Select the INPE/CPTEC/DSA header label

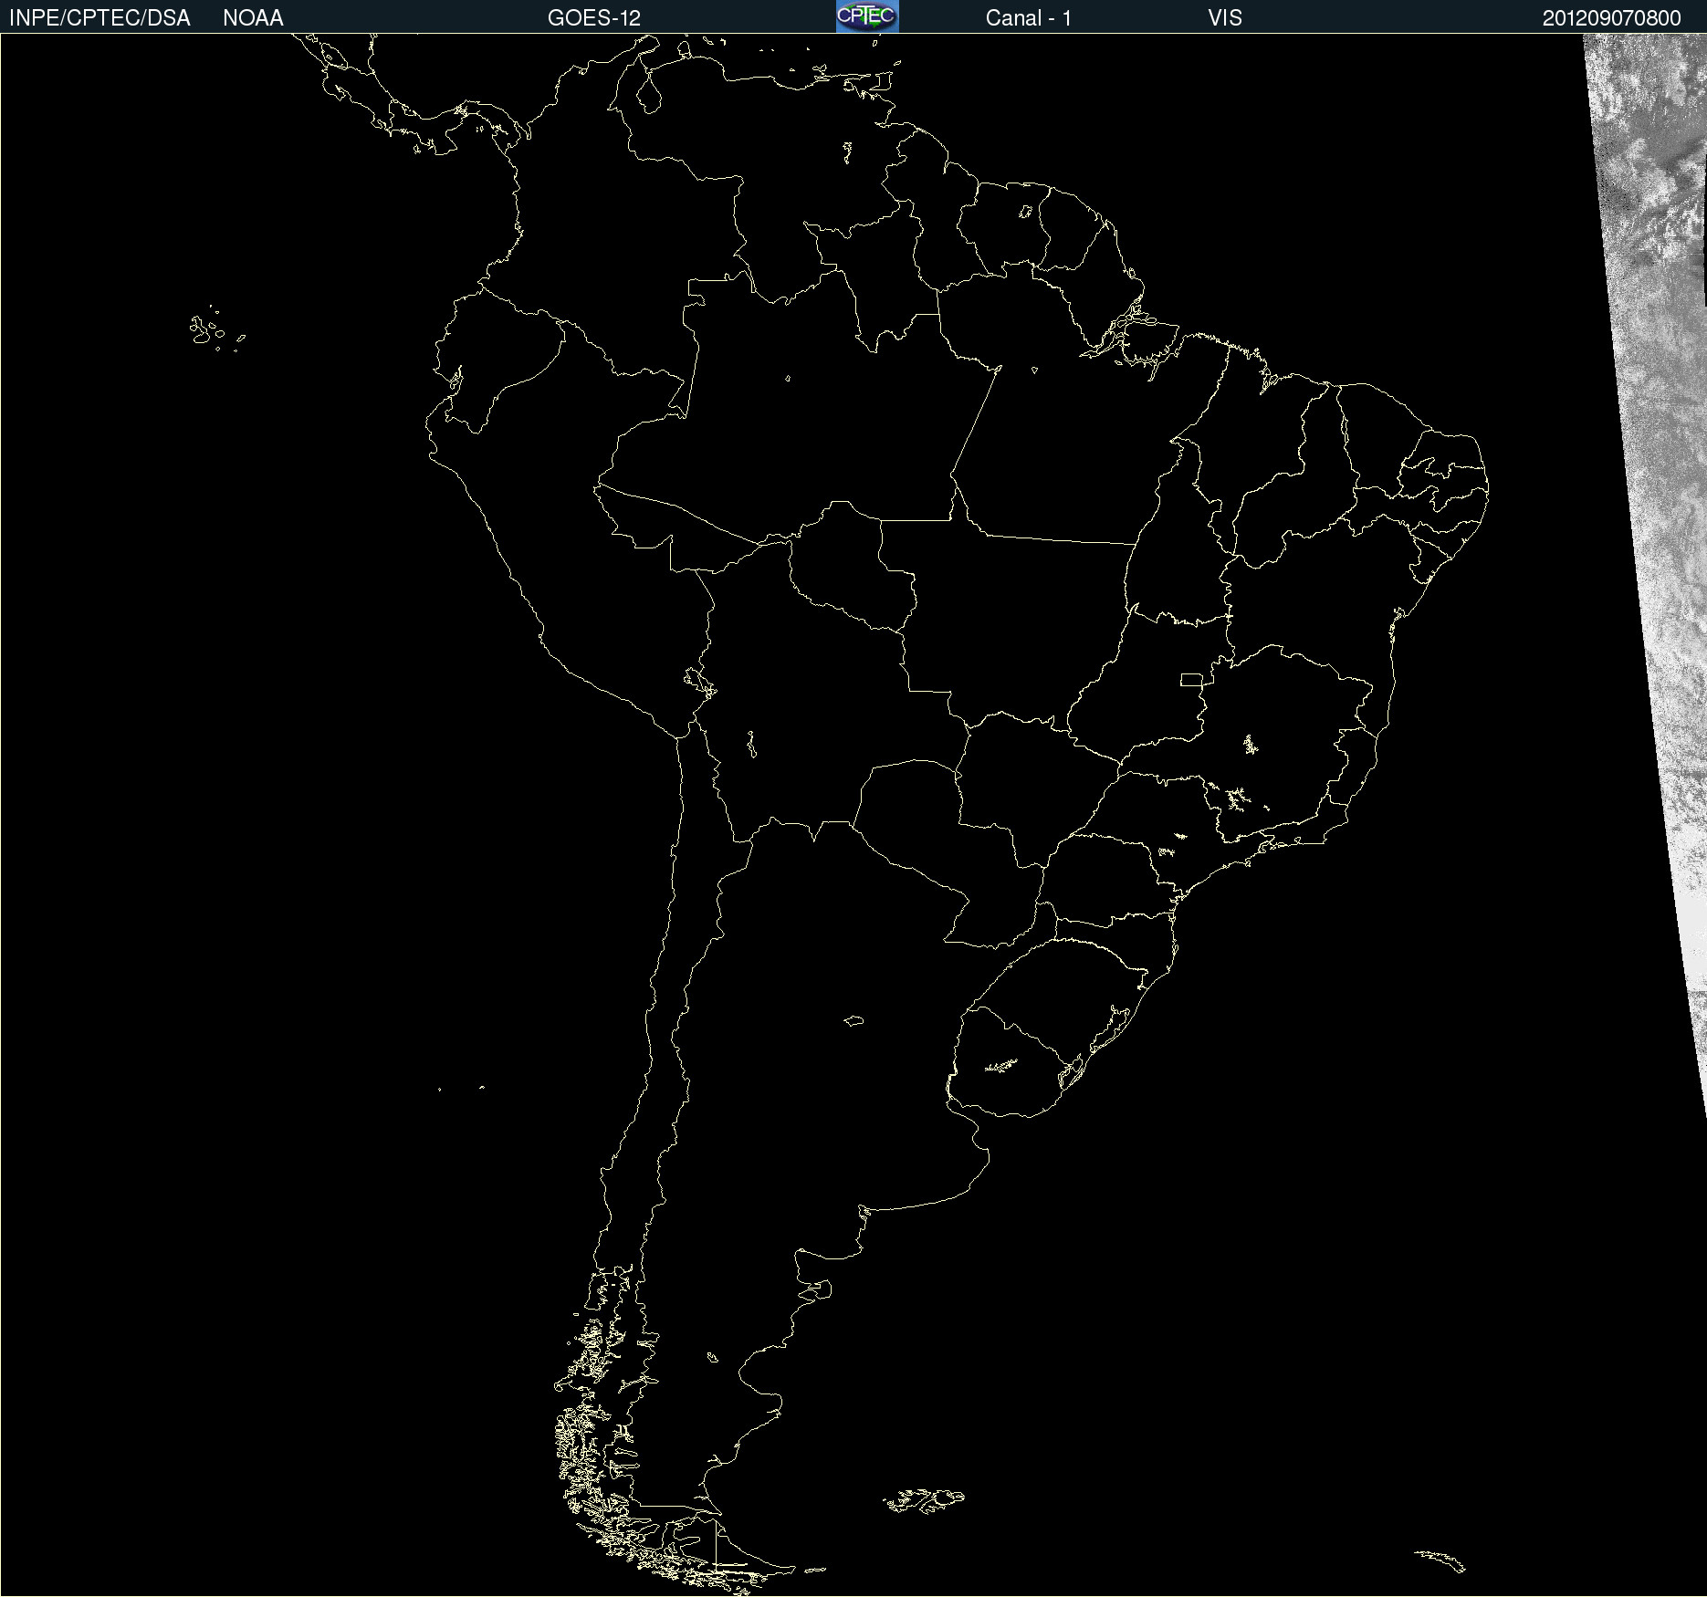[100, 18]
